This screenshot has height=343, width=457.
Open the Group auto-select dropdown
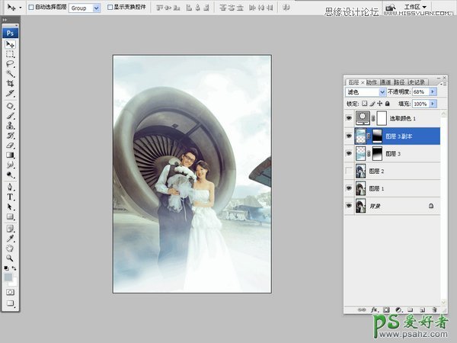click(x=96, y=7)
